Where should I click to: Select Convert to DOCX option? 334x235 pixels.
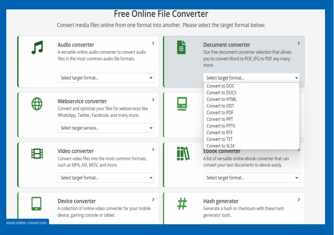[251, 93]
